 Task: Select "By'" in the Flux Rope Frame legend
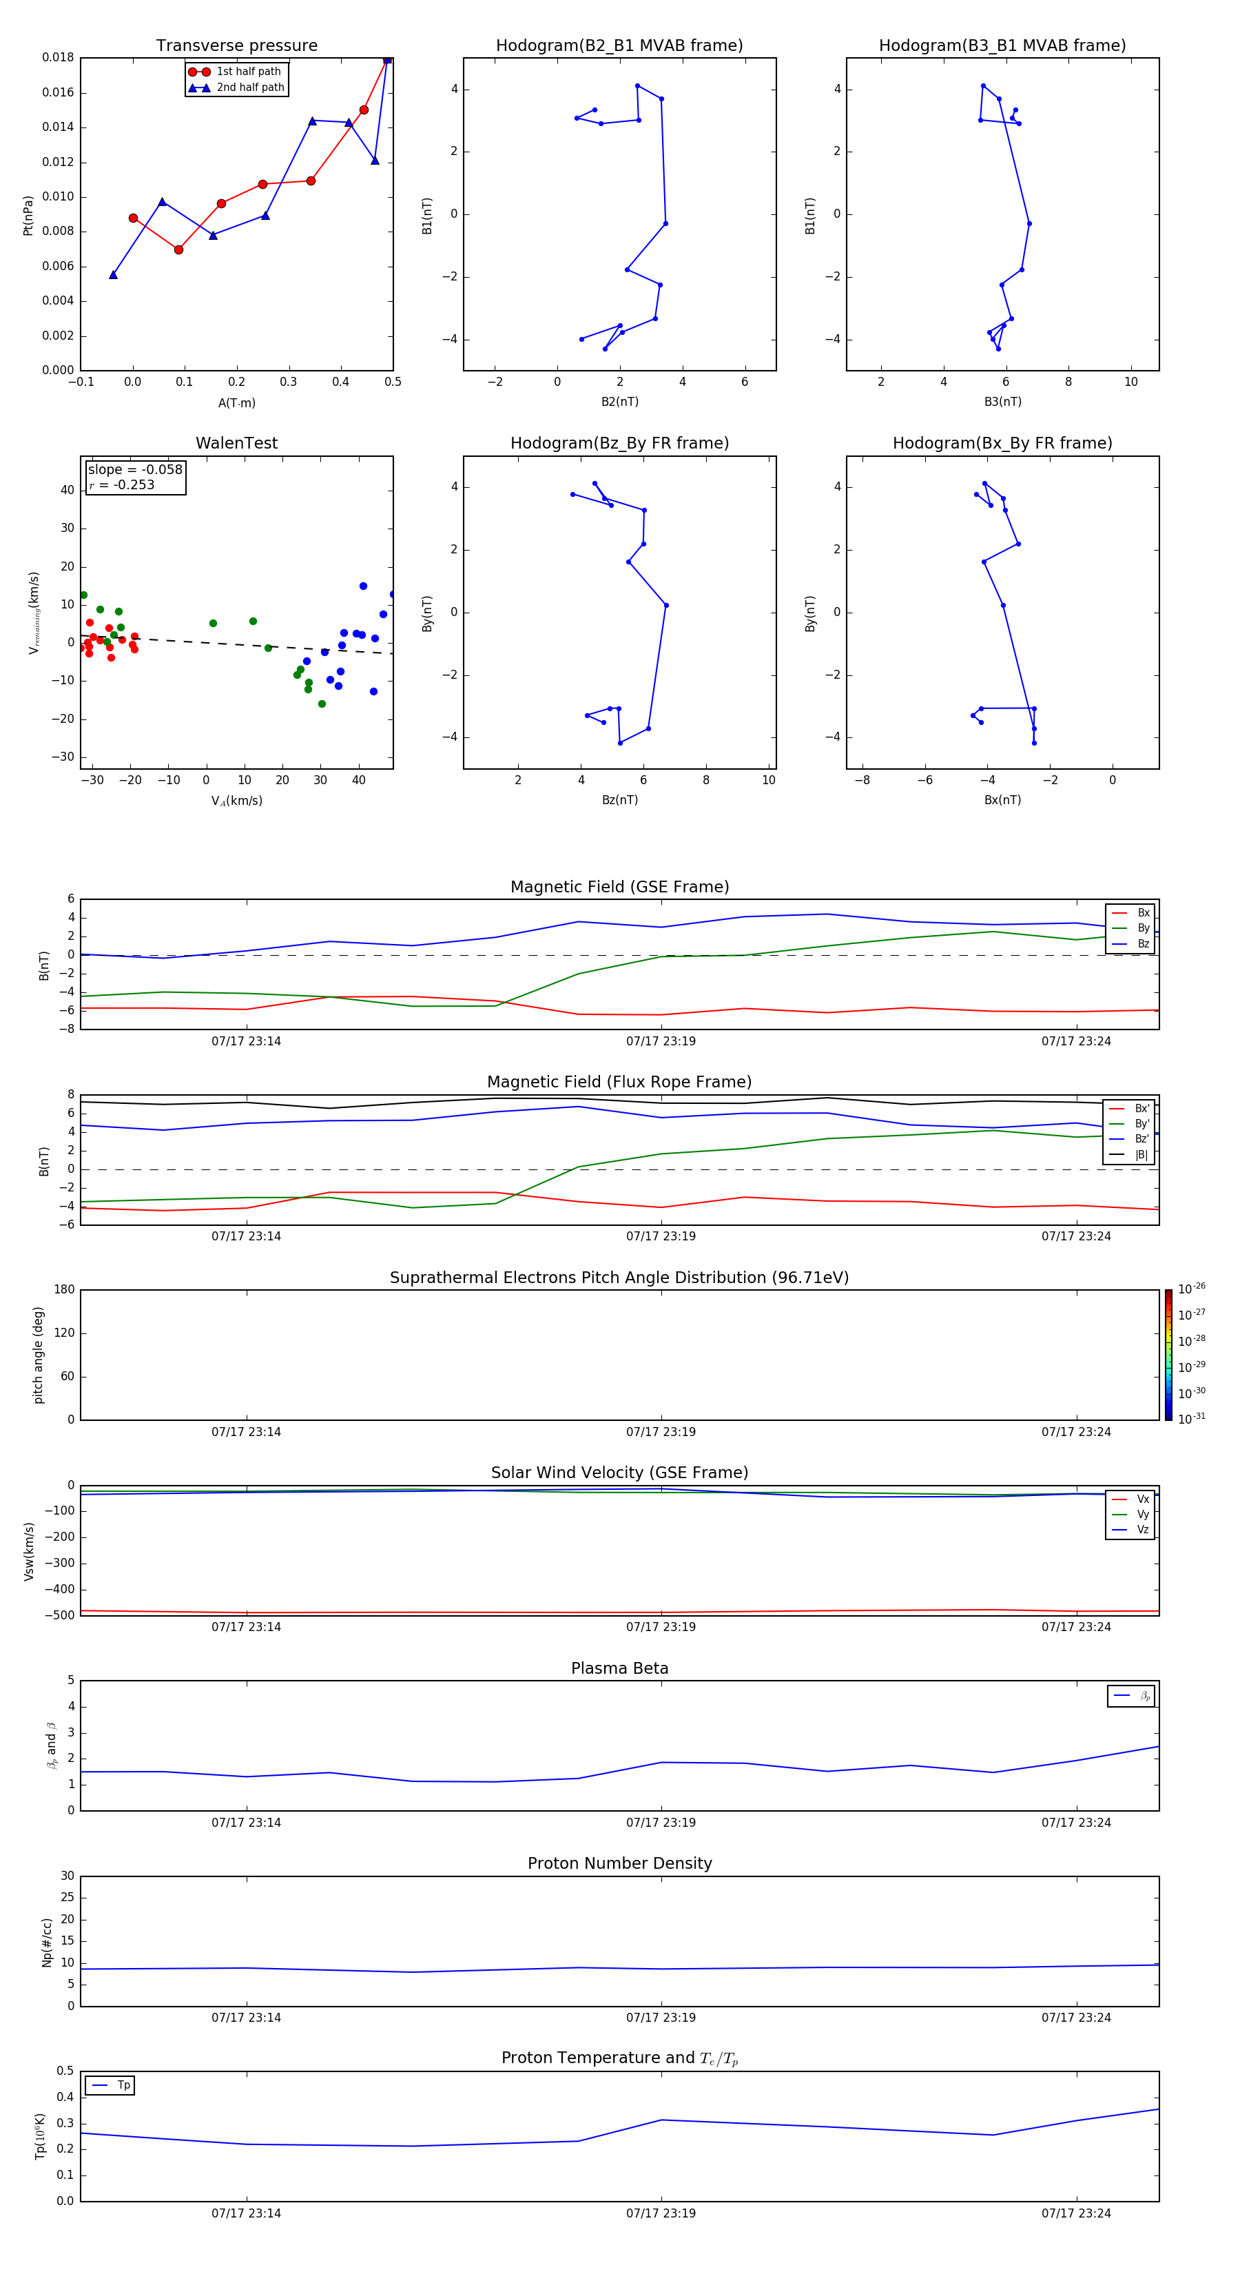[x=1130, y=1124]
